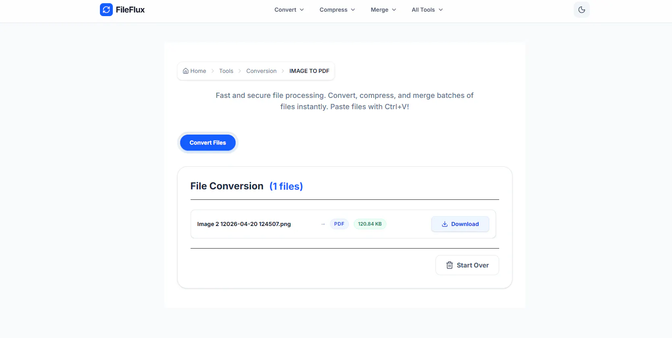Click the Convert Files button
Image resolution: width=672 pixels, height=338 pixels.
point(208,143)
